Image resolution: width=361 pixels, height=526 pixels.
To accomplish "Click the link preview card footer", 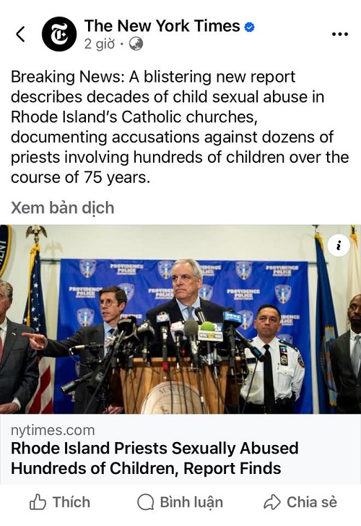I will [180, 449].
